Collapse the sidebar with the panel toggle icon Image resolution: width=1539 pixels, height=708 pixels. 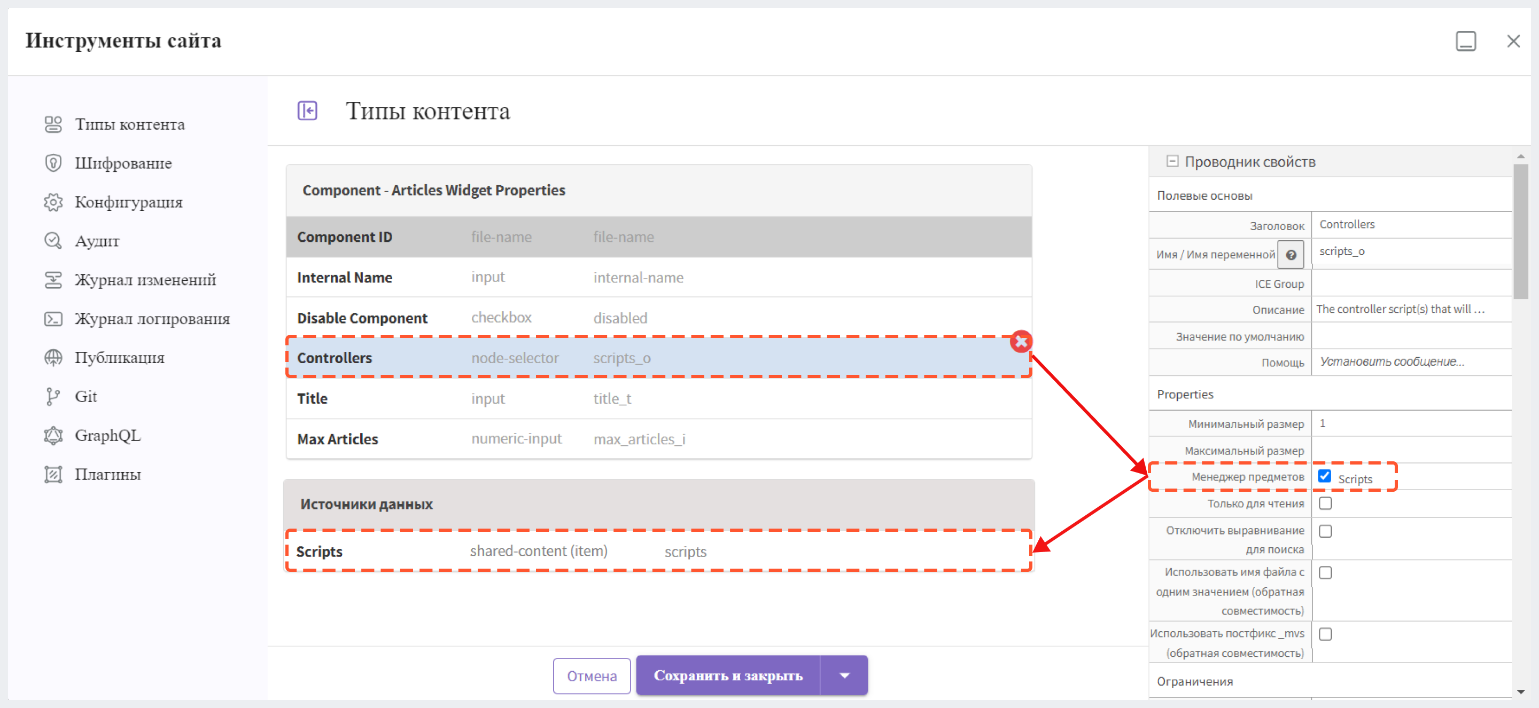click(x=308, y=111)
